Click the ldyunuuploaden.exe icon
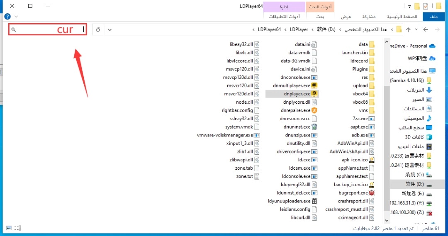Image resolution: width=448 pixels, height=236 pixels. 314,201
